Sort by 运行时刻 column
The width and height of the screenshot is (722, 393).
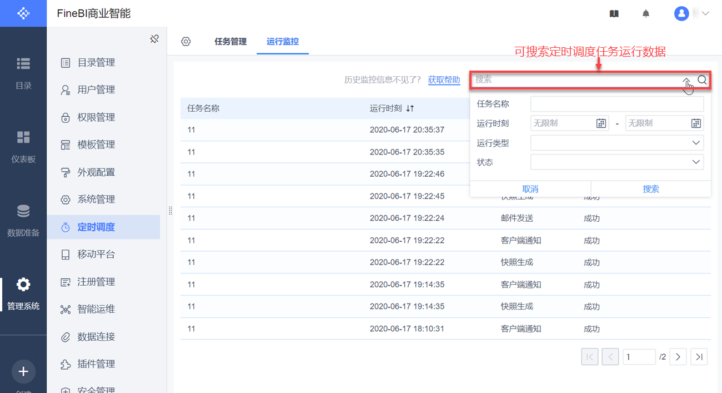point(410,108)
